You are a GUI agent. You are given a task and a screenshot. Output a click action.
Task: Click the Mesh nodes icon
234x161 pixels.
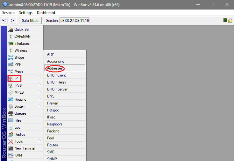[x=11, y=71]
